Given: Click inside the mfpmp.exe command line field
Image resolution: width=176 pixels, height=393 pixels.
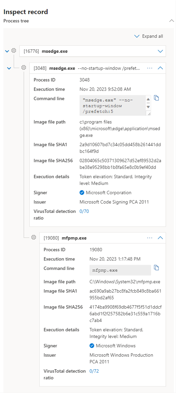Looking at the screenshot, I should point(120,270).
